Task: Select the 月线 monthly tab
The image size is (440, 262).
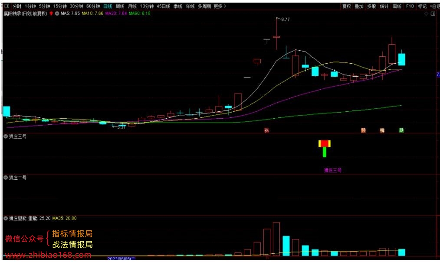Action: [132, 6]
